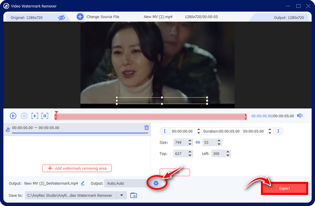Click the 1280x720/00:00:05 info text
315x206 pixels.
tap(201, 17)
